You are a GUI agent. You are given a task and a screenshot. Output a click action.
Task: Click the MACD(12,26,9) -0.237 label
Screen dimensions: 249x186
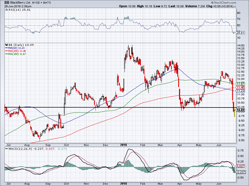coord(26,149)
